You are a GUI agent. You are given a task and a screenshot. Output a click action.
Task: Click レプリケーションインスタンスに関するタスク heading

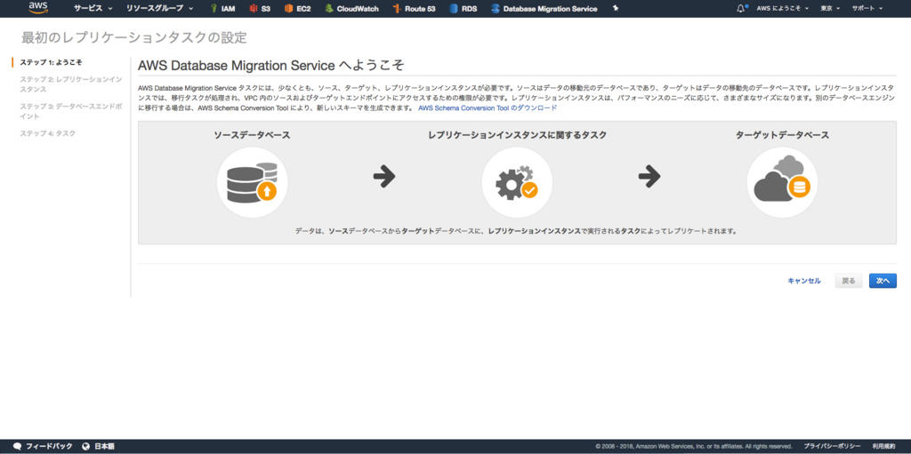(517, 135)
